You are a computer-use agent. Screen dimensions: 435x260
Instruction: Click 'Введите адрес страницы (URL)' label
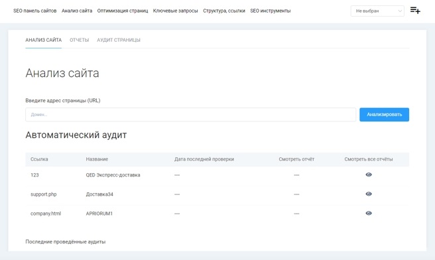pos(63,100)
